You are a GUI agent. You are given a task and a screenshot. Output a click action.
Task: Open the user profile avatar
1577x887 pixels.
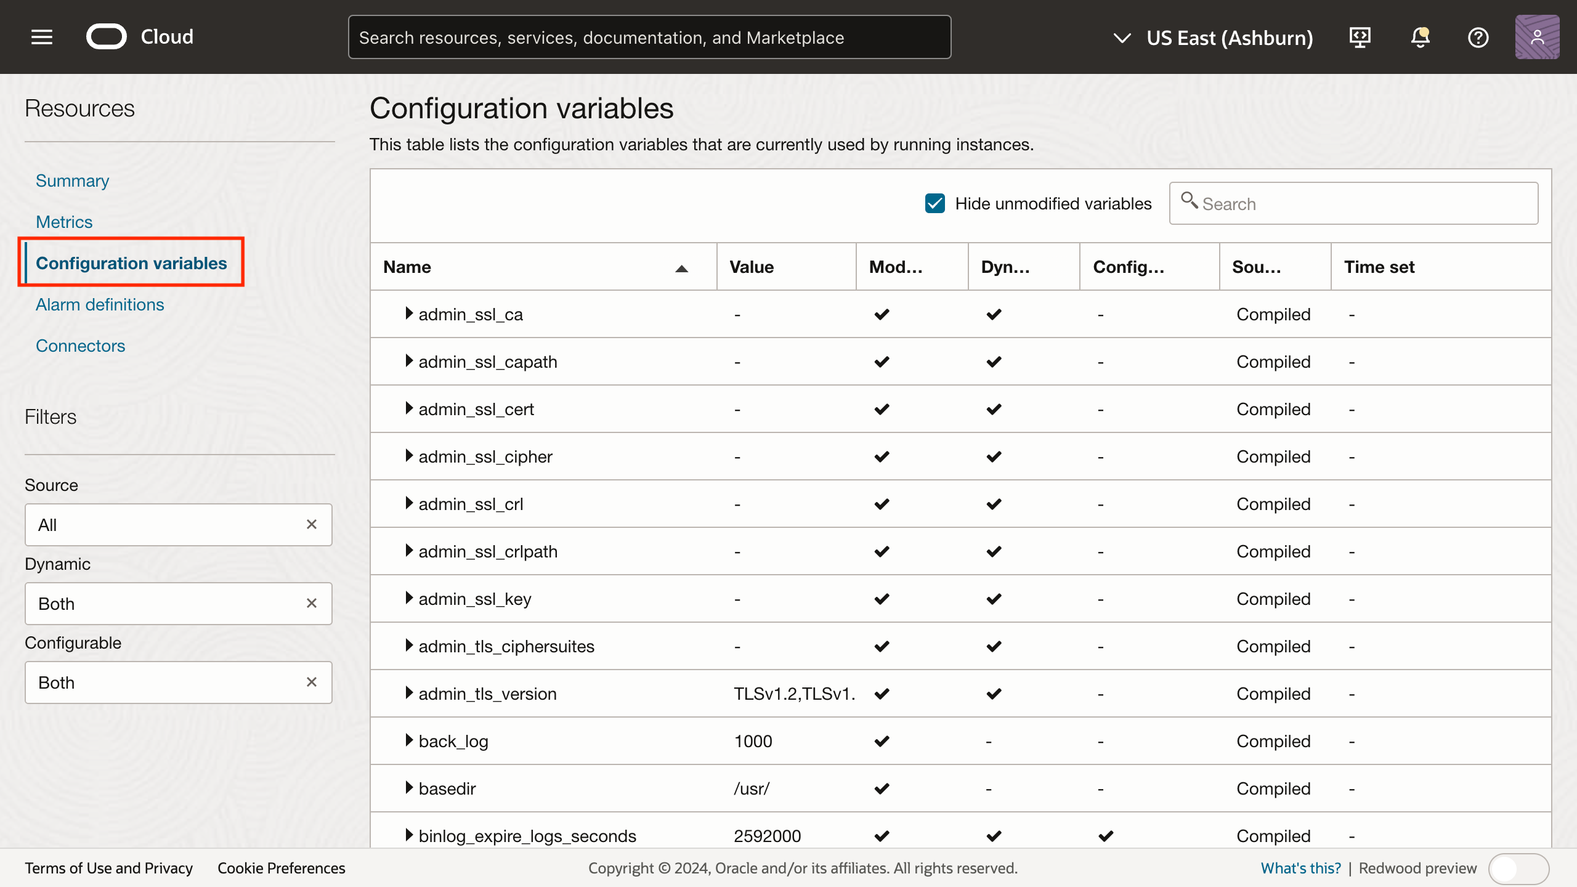[1537, 37]
